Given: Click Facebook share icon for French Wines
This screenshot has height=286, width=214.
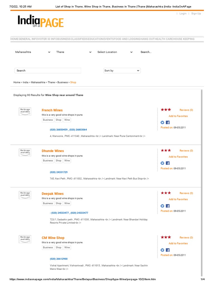Looking at the screenshot, I should pos(168,122).
